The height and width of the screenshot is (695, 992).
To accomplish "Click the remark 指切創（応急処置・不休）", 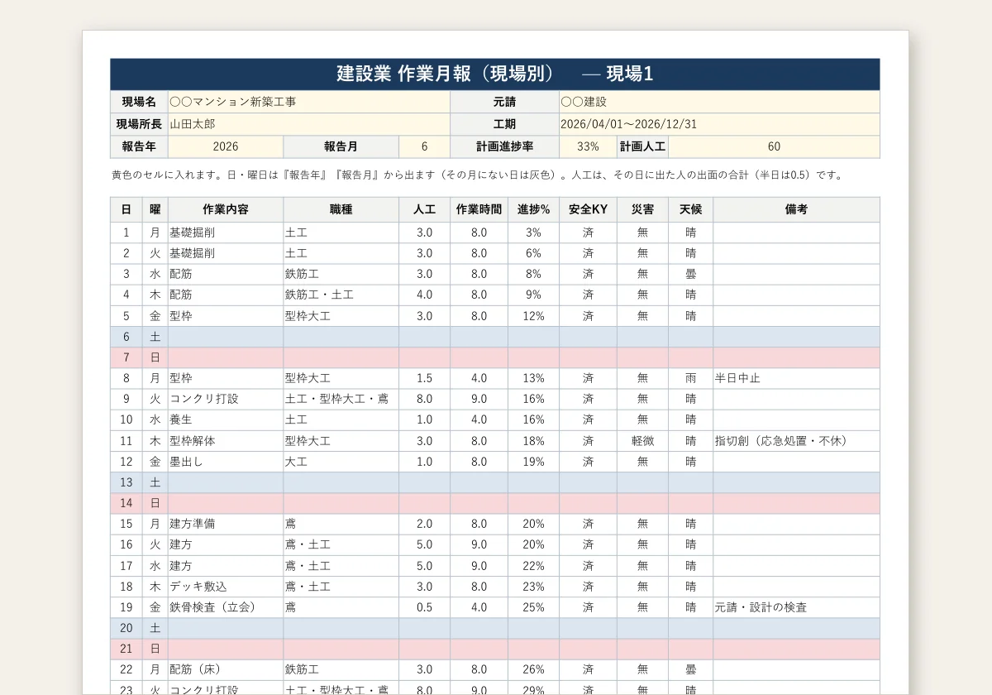I will [796, 441].
